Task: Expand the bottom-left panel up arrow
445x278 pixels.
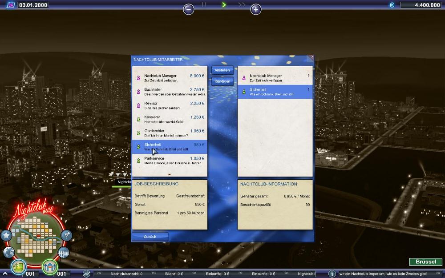Action: pos(4,274)
